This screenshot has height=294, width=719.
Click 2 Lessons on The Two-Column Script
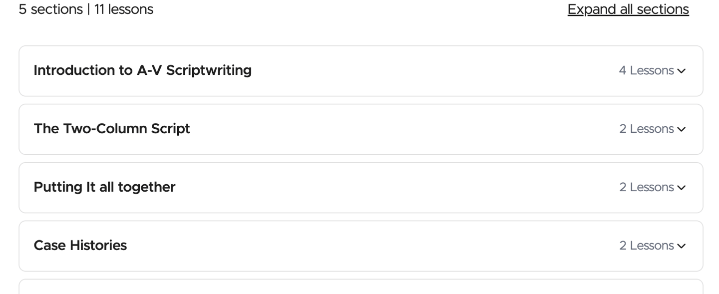[646, 129]
